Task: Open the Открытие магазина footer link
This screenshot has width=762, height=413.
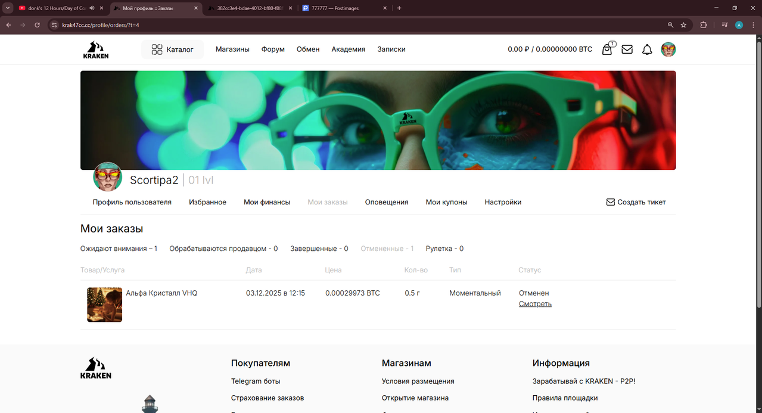Action: click(415, 398)
